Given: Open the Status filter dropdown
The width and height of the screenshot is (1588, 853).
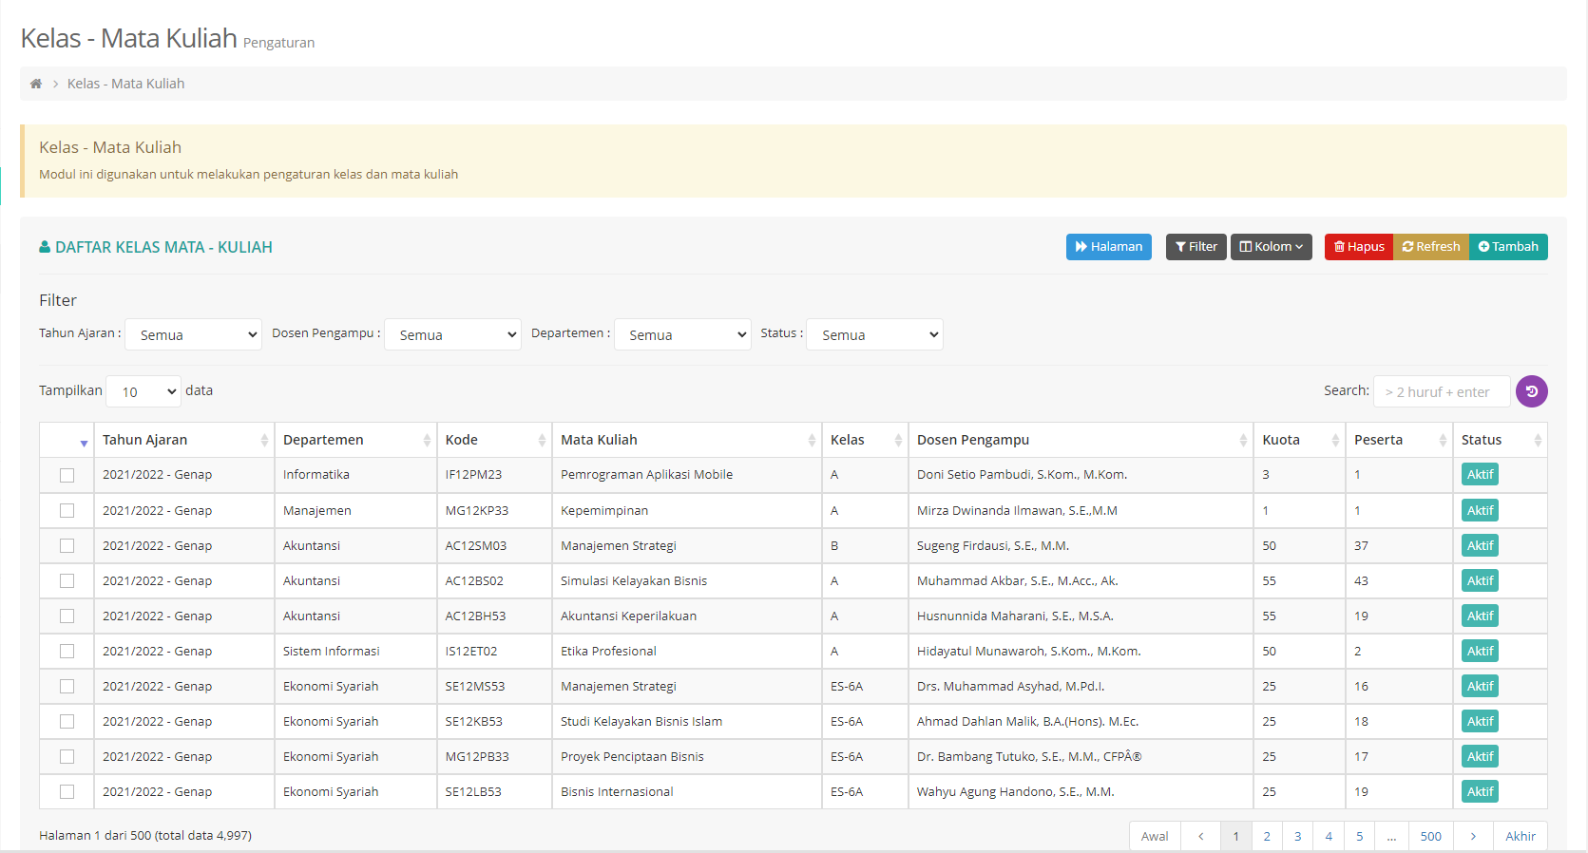Looking at the screenshot, I should point(874,334).
